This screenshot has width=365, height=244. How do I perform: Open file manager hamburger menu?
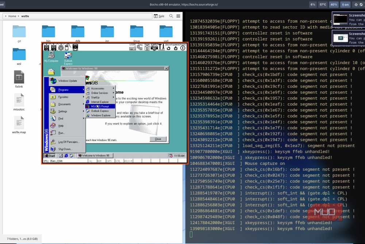(178, 16)
